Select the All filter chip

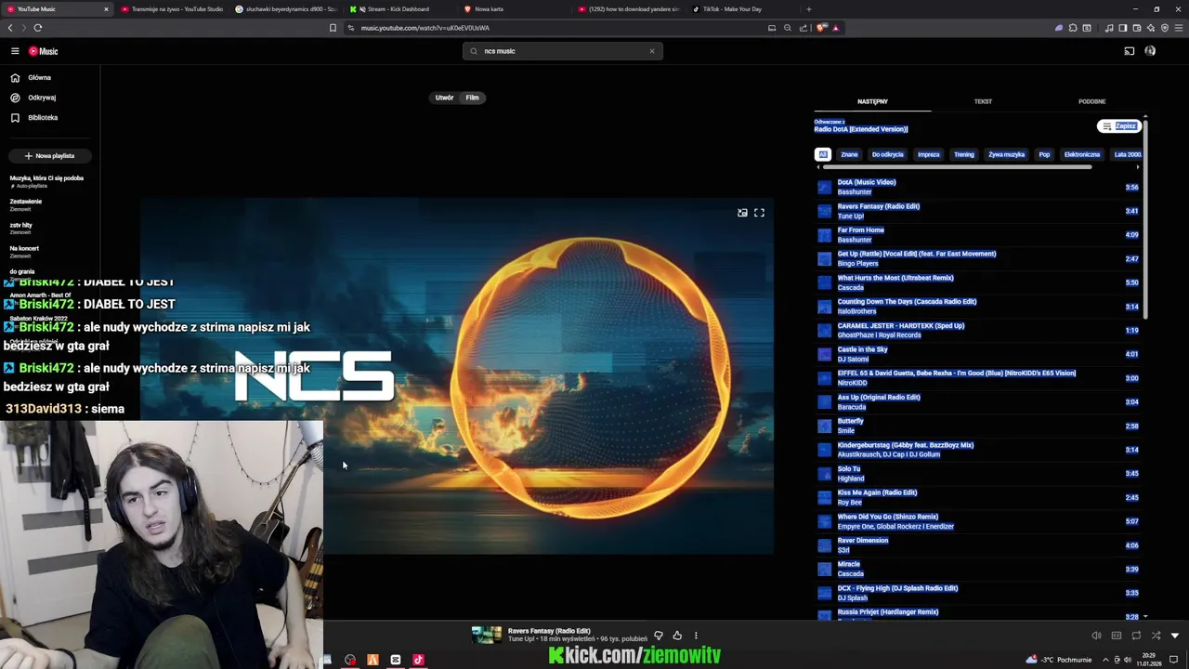point(822,154)
